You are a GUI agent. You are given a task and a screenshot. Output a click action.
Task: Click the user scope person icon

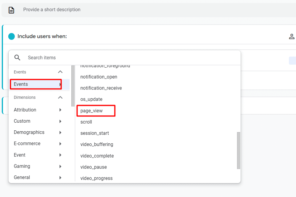[292, 36]
